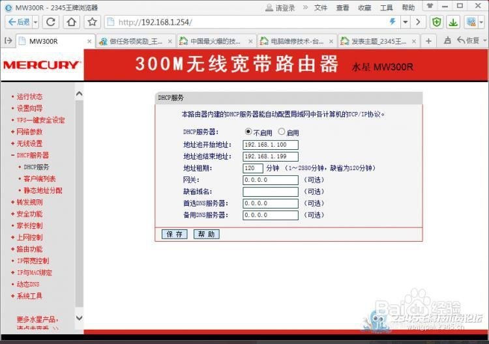Screen dimensions: 489x344
Task: Click the 缺省域名 input field
Action: tap(271, 192)
